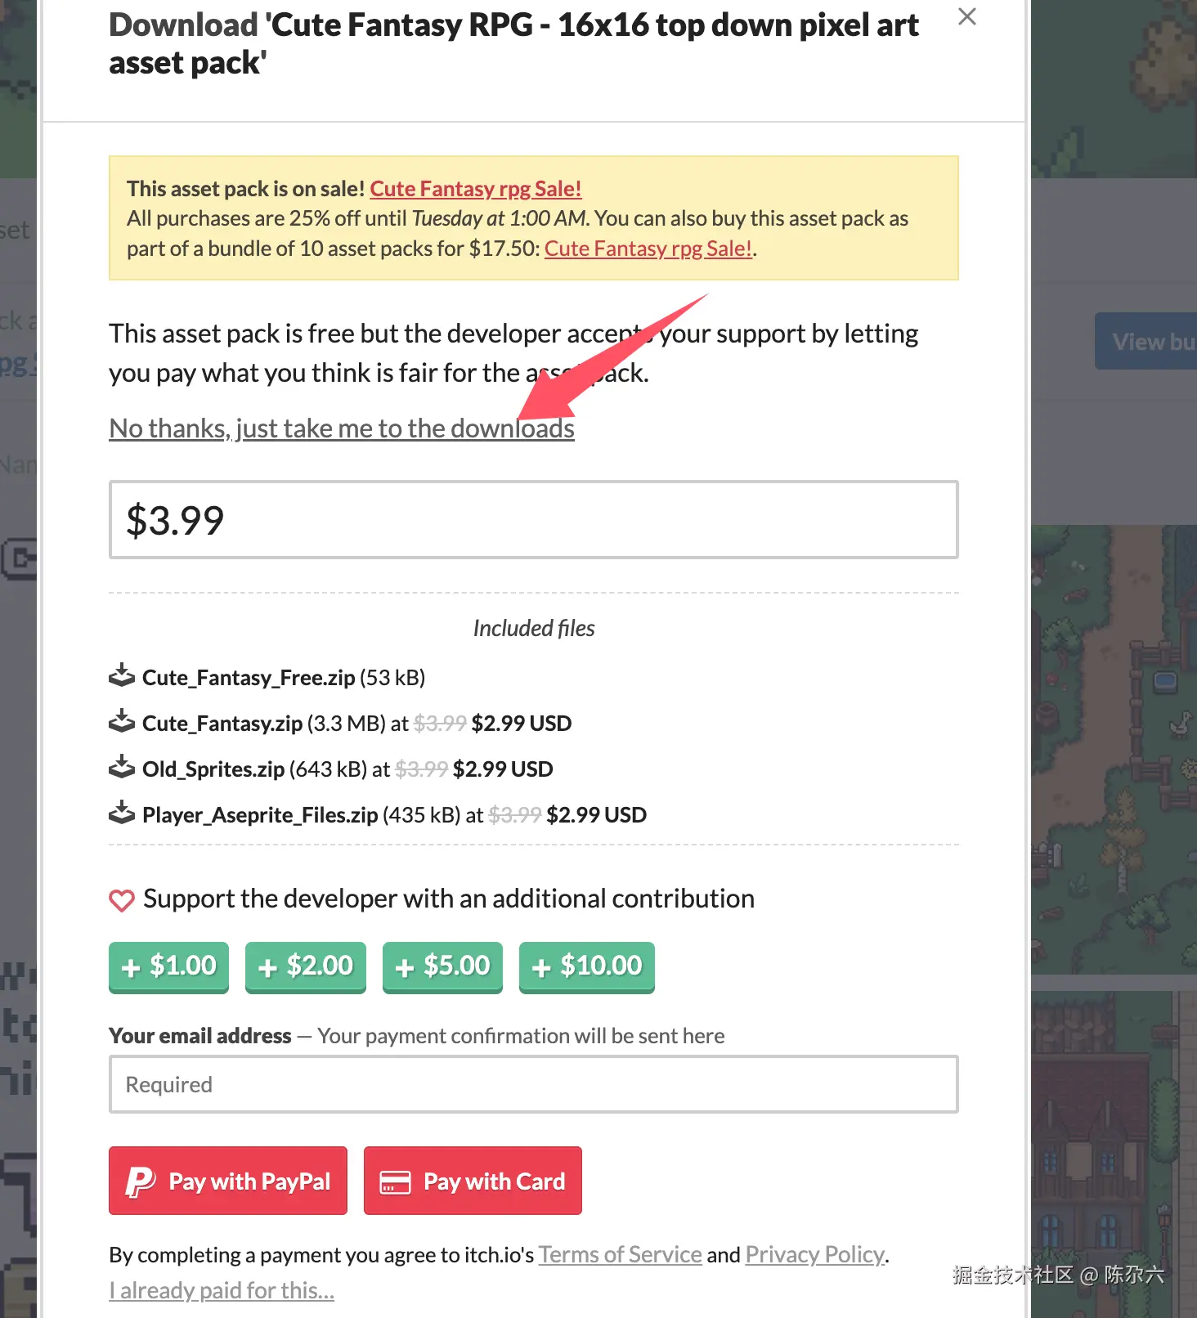Click the 'I already paid for this' link

point(222,1290)
